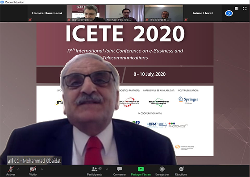Expand arrow next to Participants count
This screenshot has width=250, height=177.
(x=107, y=169)
